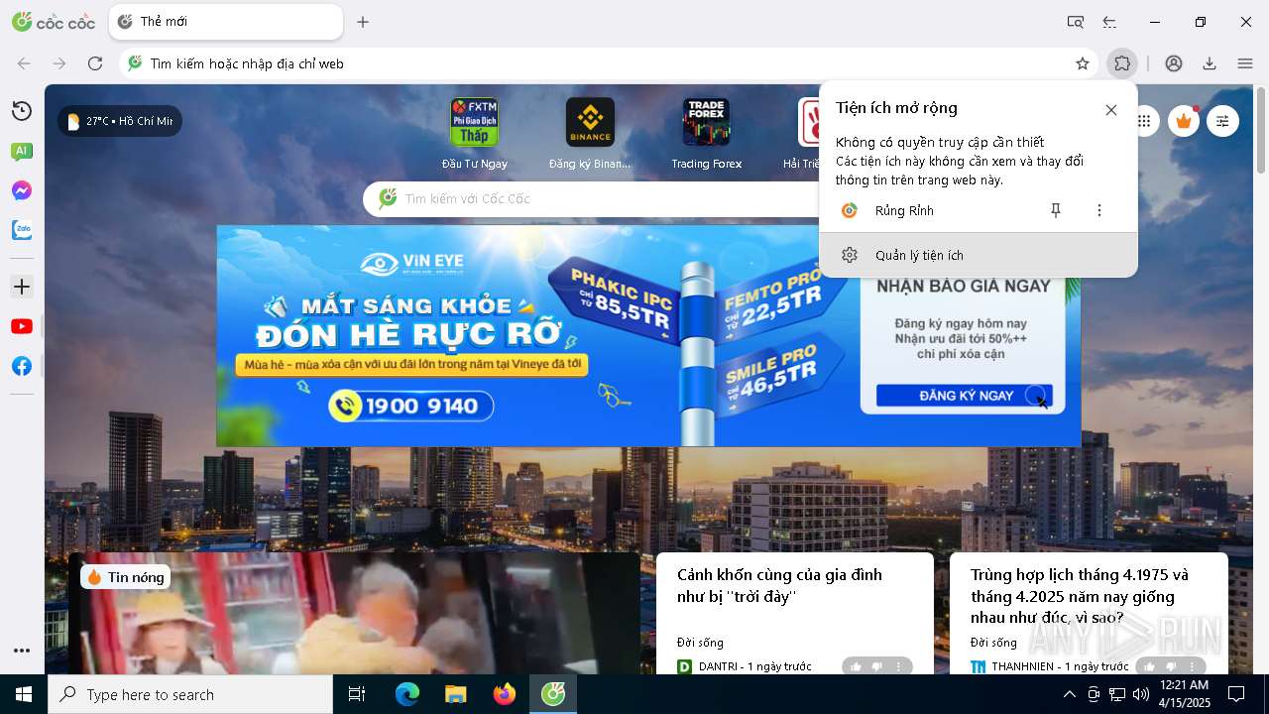Call 1900 9140 button on the banner
This screenshot has width=1269, height=714.
coord(411,406)
